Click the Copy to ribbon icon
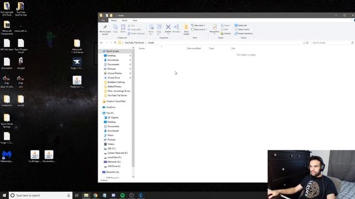 click(159, 29)
